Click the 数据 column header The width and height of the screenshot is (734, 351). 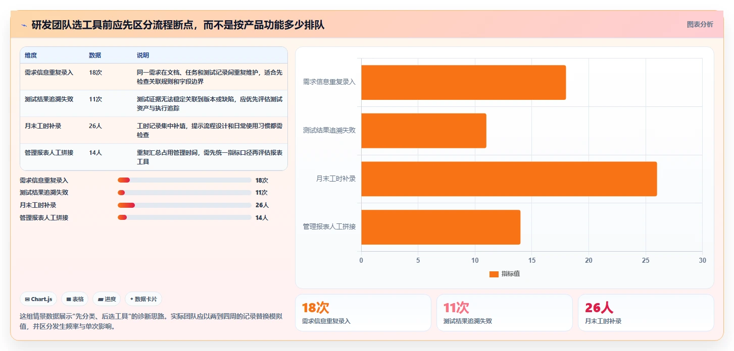(x=95, y=55)
